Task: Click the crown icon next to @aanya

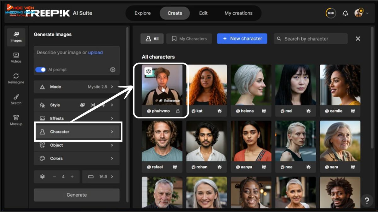Action: 264,167
